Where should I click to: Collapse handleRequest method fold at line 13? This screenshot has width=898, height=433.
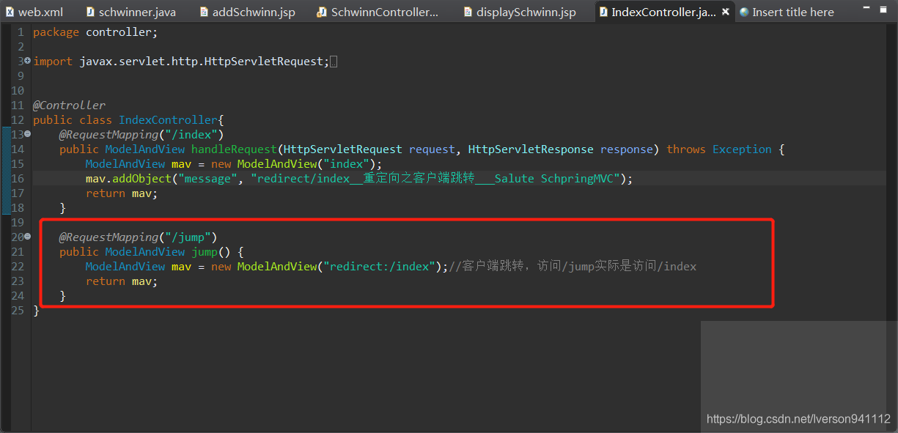(x=27, y=134)
